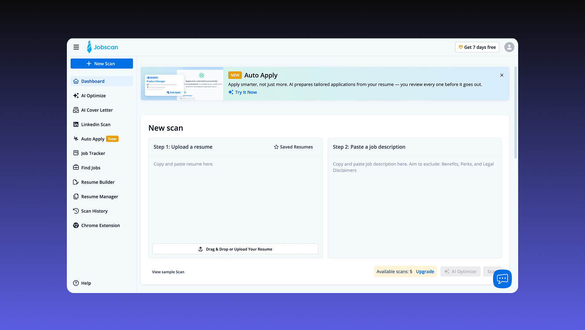This screenshot has height=330, width=585.
Task: Click the Auto Apply banner preview image
Action: [x=182, y=84]
